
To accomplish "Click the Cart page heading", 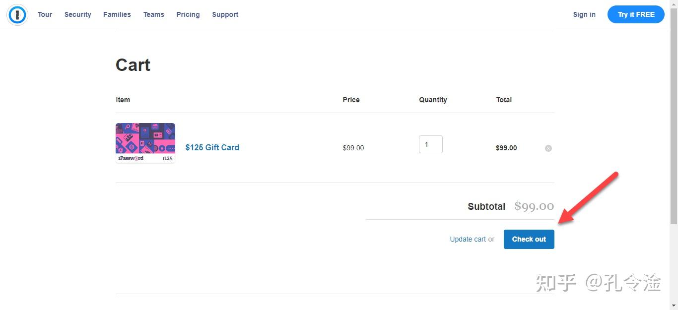I will point(133,65).
